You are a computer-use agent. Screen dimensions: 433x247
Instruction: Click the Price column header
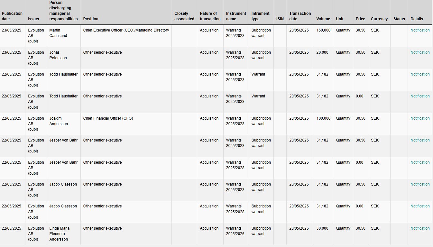click(360, 19)
